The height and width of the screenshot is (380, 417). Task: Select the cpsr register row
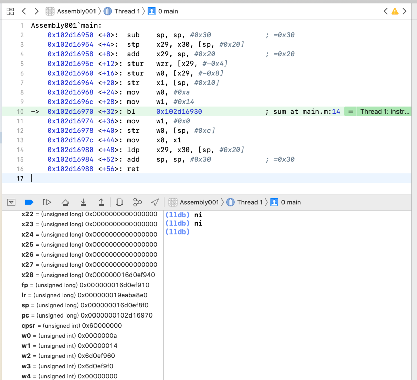pyautogui.click(x=72, y=325)
